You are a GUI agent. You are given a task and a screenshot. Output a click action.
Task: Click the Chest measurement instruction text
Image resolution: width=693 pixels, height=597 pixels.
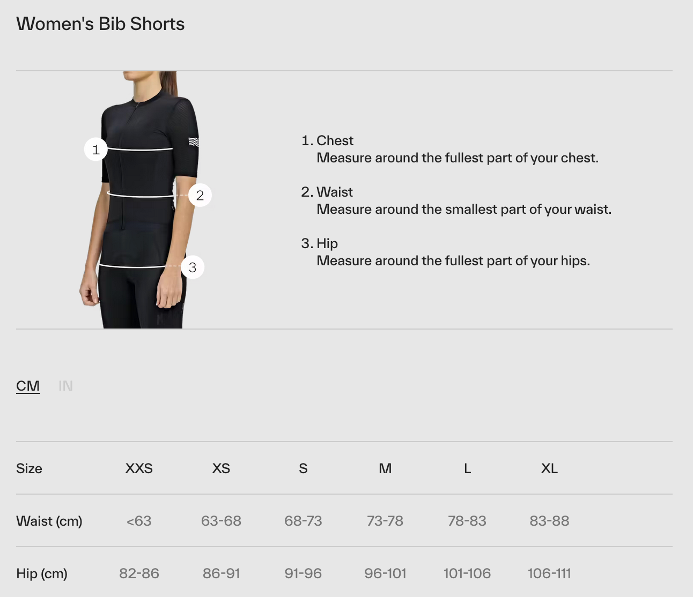(x=457, y=158)
